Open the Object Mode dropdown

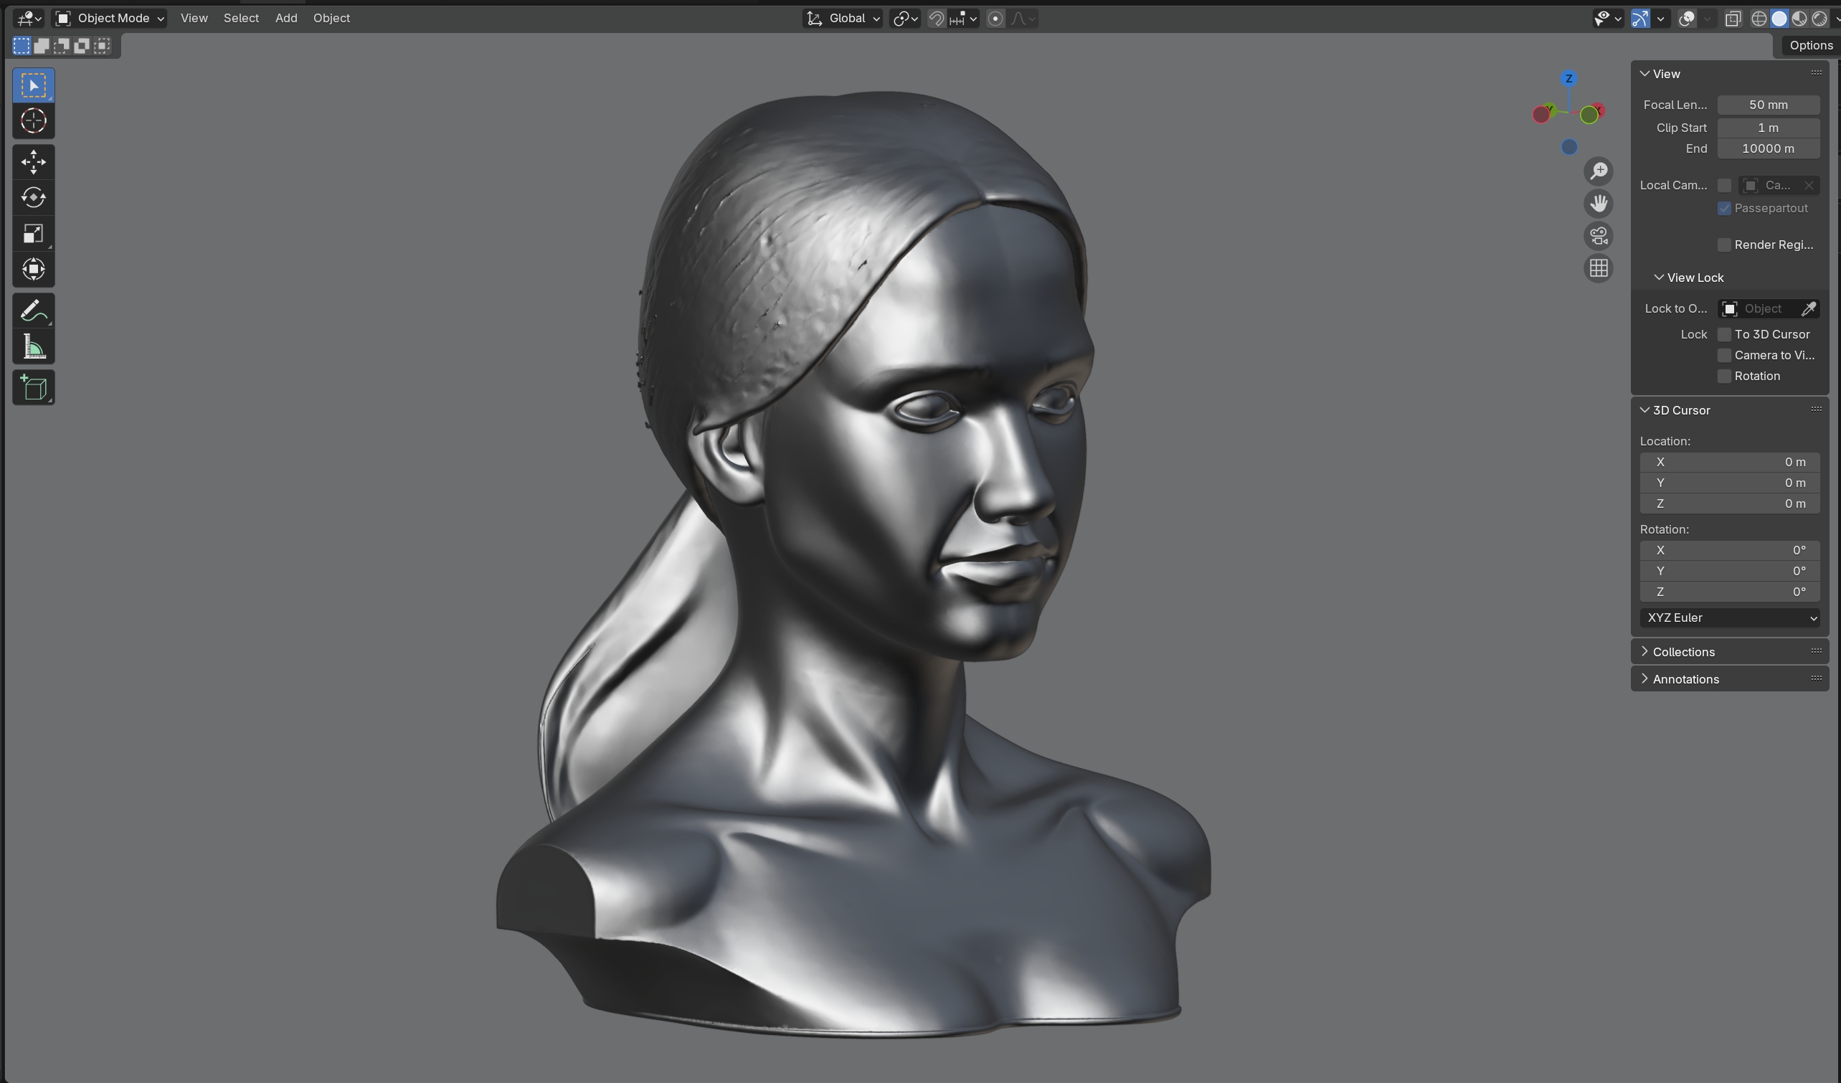point(110,18)
